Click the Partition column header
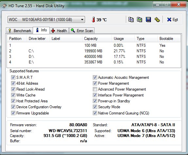The image size is (188, 155). [17, 39]
